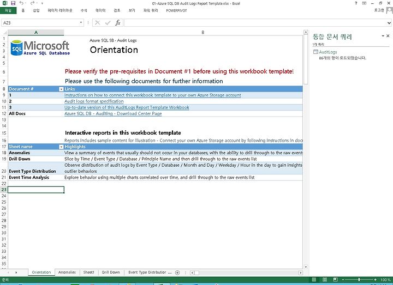Select column A header

pyautogui.click(x=36, y=32)
